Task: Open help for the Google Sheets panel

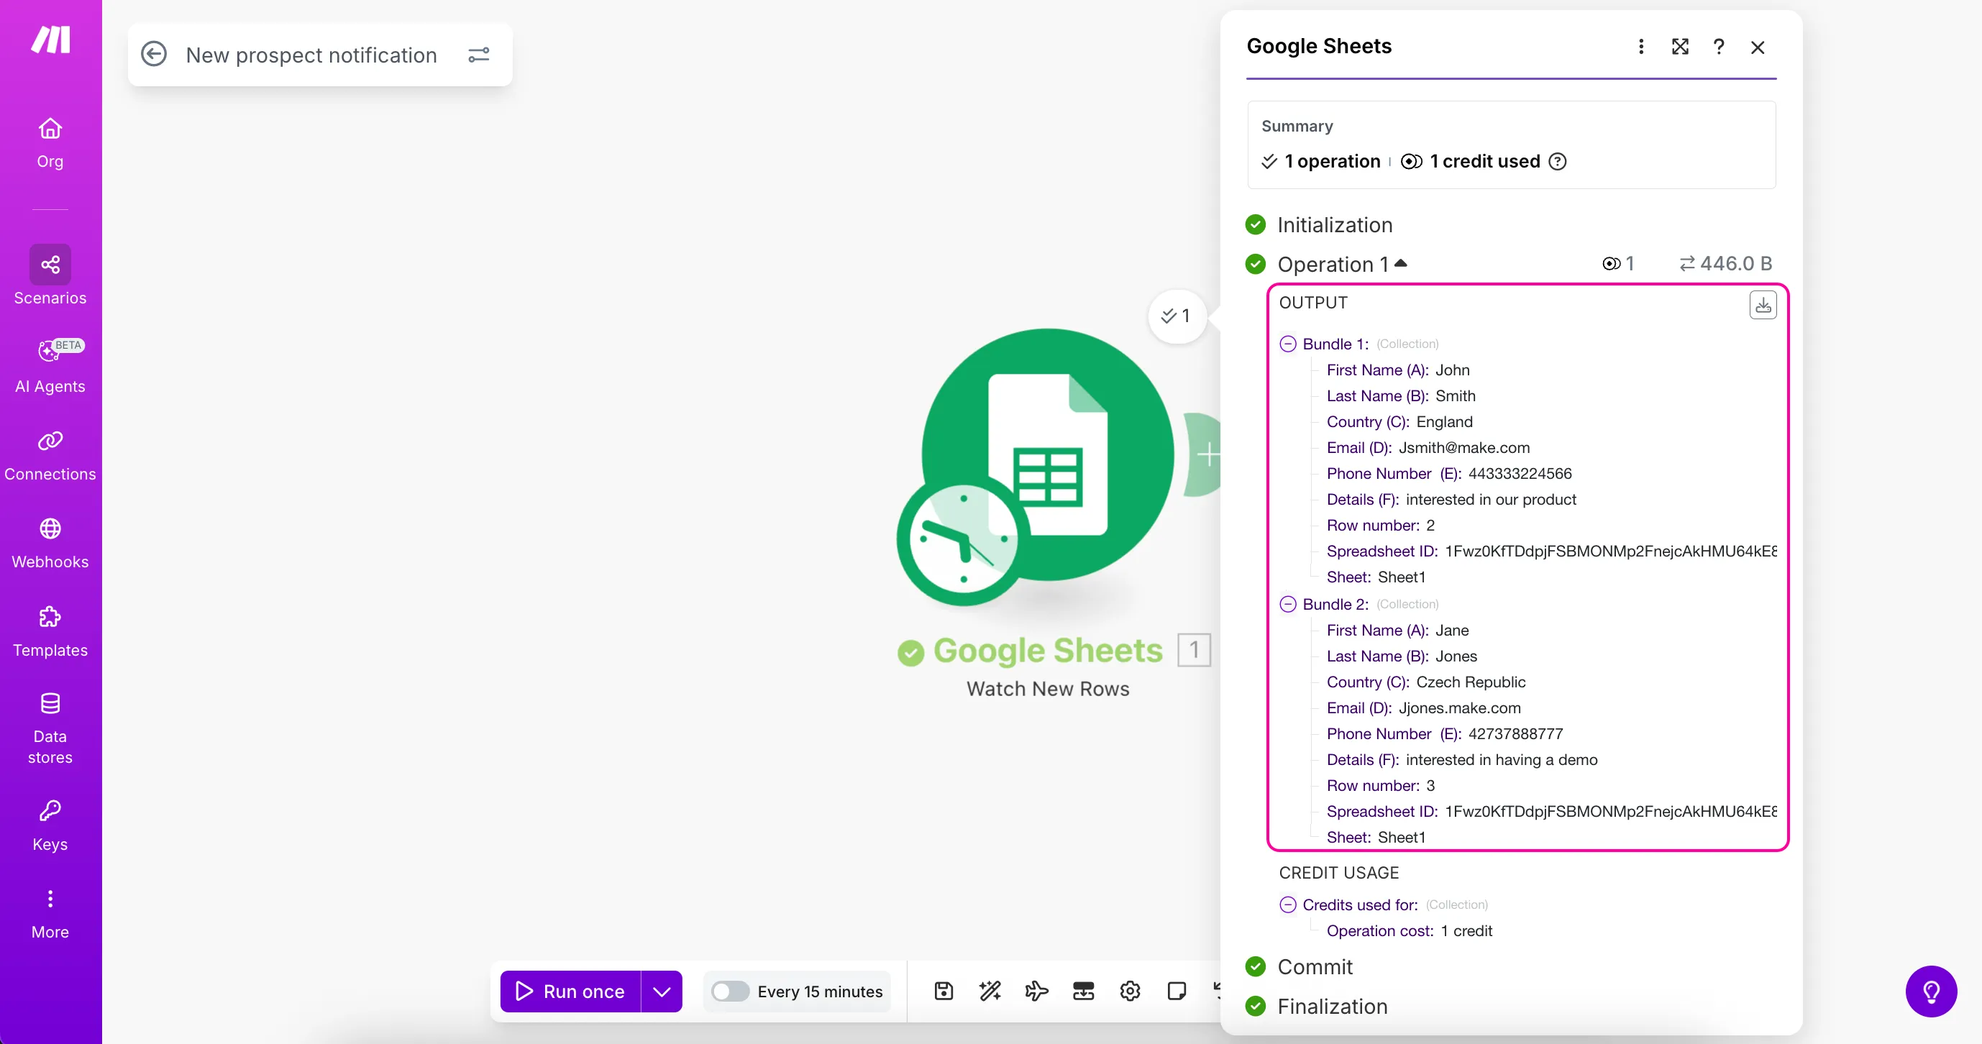Action: click(x=1718, y=47)
